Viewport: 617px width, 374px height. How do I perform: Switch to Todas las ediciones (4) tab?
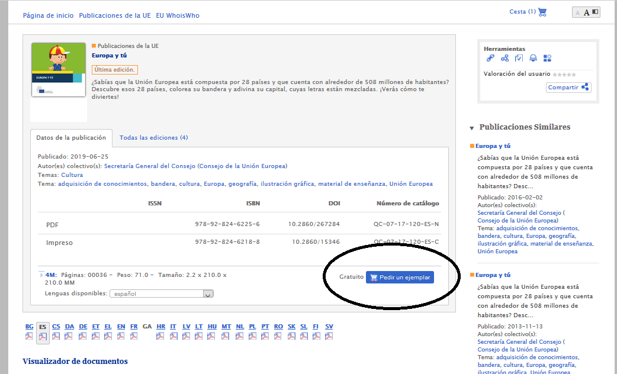point(153,138)
